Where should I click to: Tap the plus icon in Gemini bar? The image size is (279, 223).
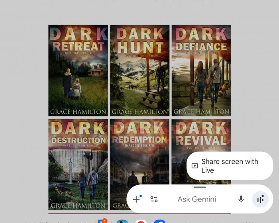136,199
